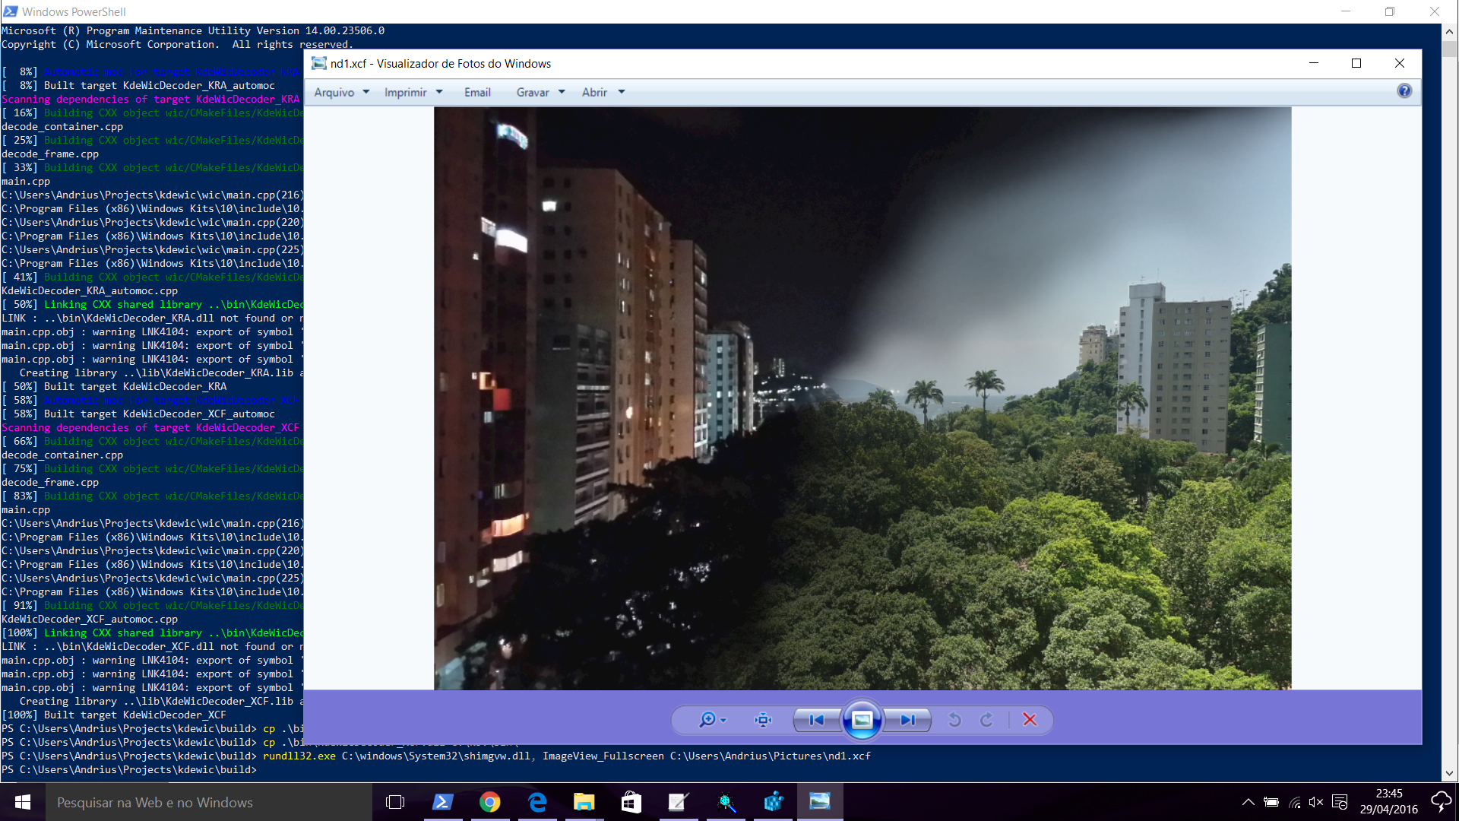Image resolution: width=1459 pixels, height=821 pixels.
Task: Open Microsoft Edge from taskbar
Action: pyautogui.click(x=537, y=802)
